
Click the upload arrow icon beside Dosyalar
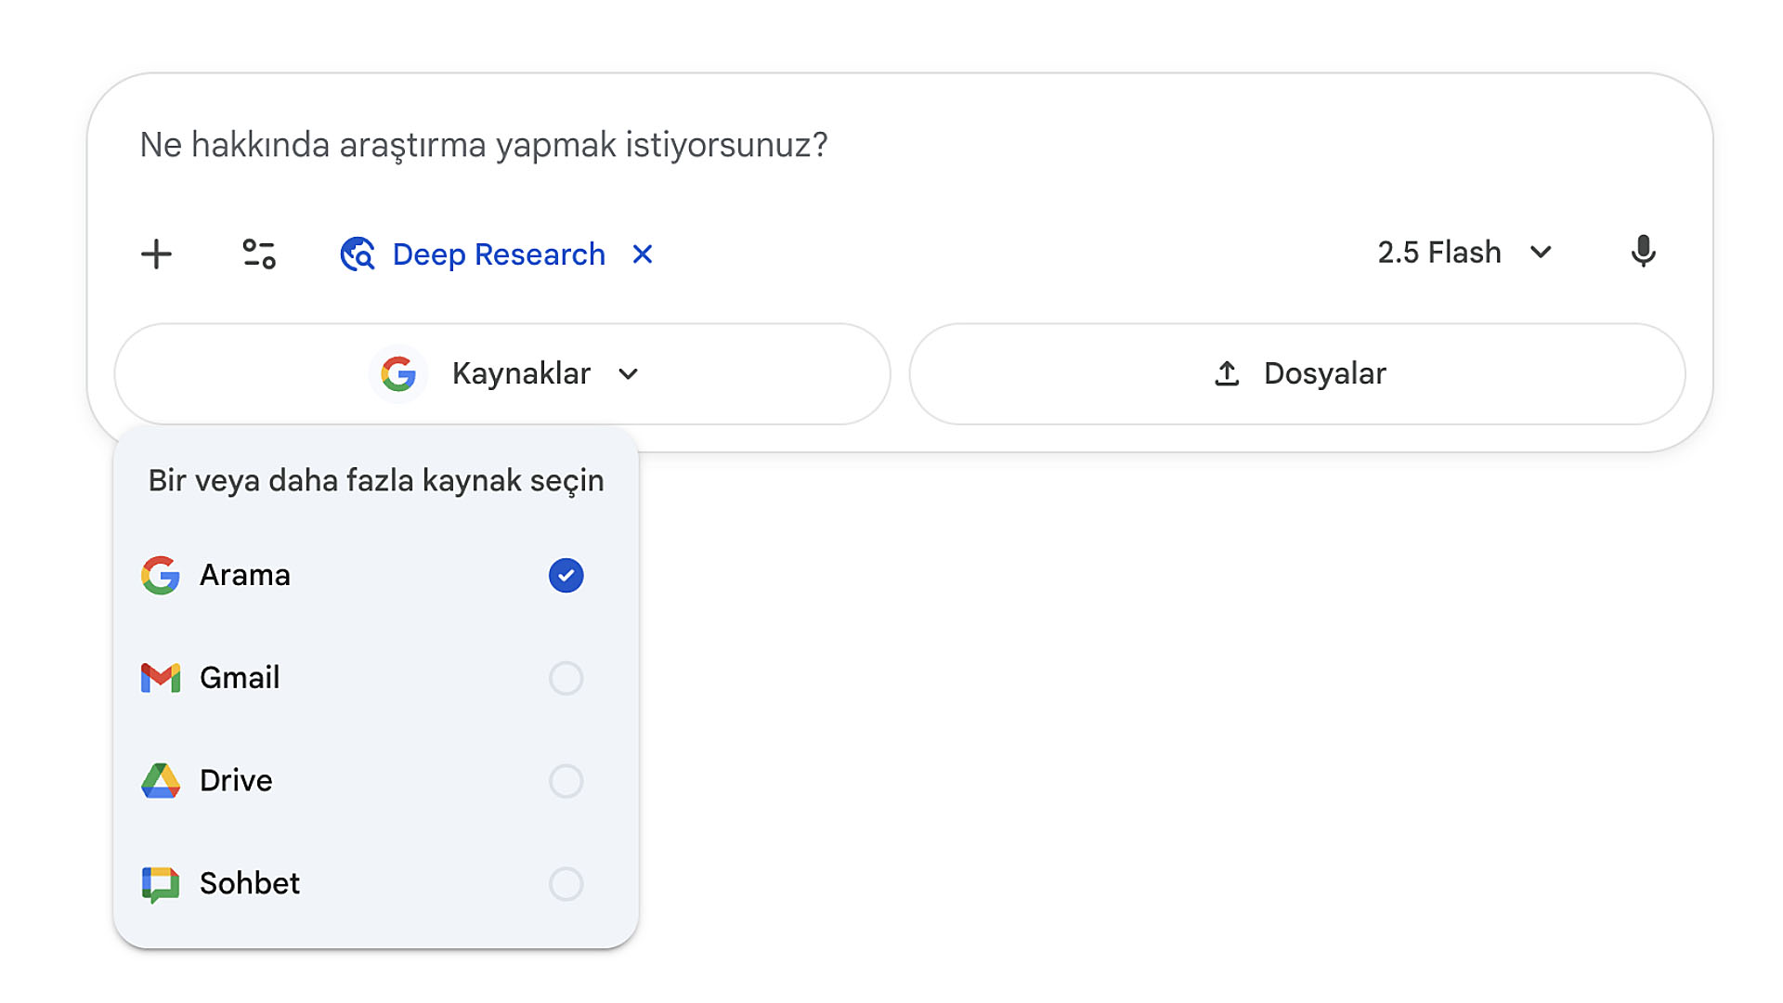click(1227, 373)
